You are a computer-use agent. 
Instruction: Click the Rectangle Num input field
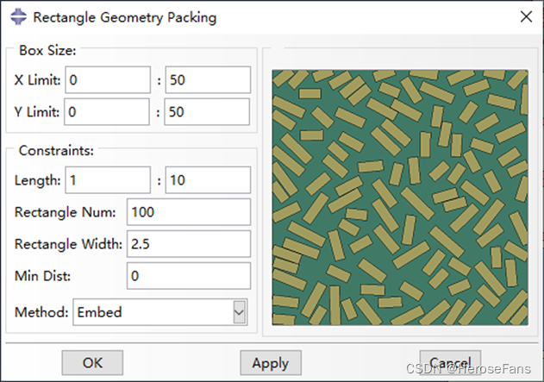[188, 212]
